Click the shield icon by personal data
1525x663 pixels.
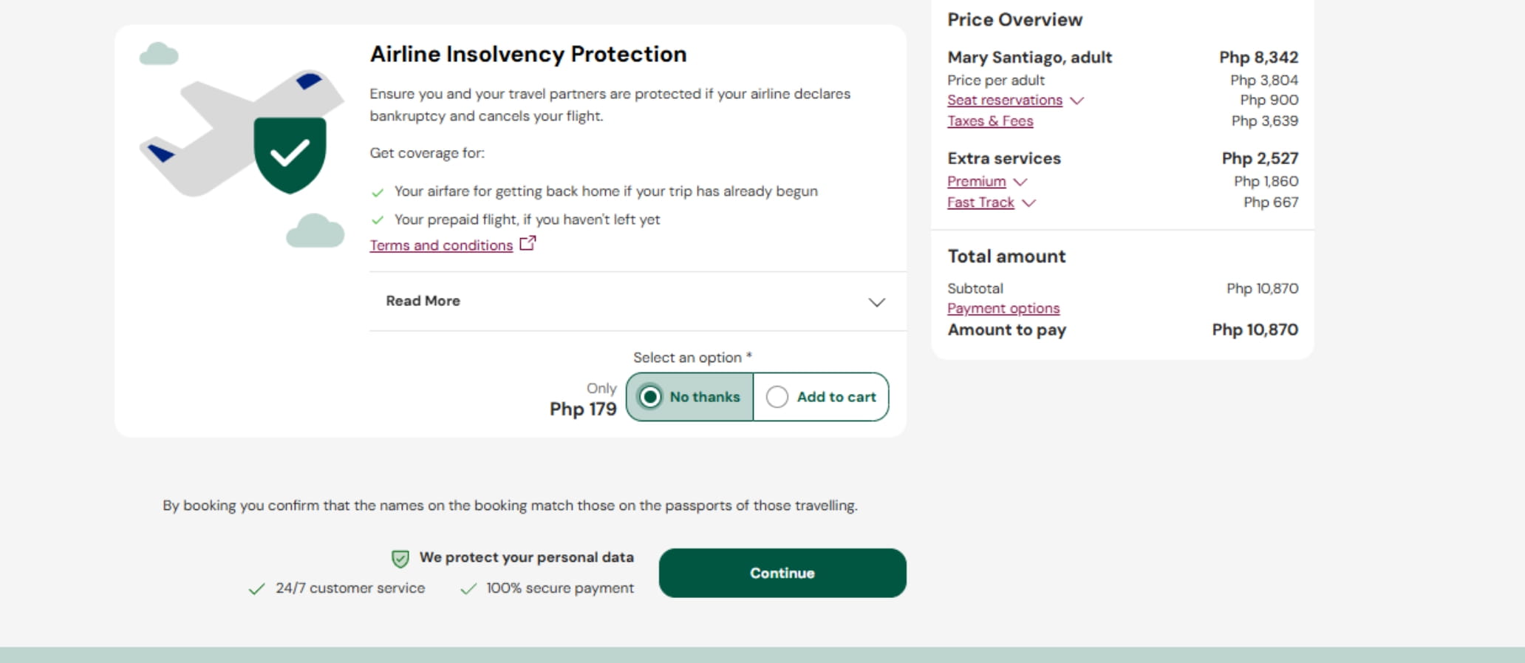coord(400,559)
